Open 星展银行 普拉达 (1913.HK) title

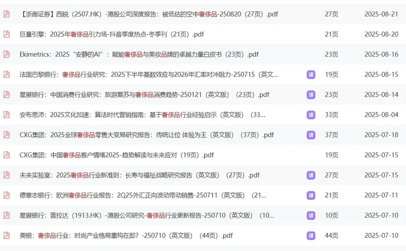[147, 215]
